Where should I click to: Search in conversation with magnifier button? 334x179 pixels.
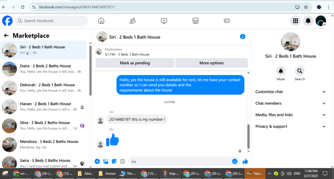[300, 71]
